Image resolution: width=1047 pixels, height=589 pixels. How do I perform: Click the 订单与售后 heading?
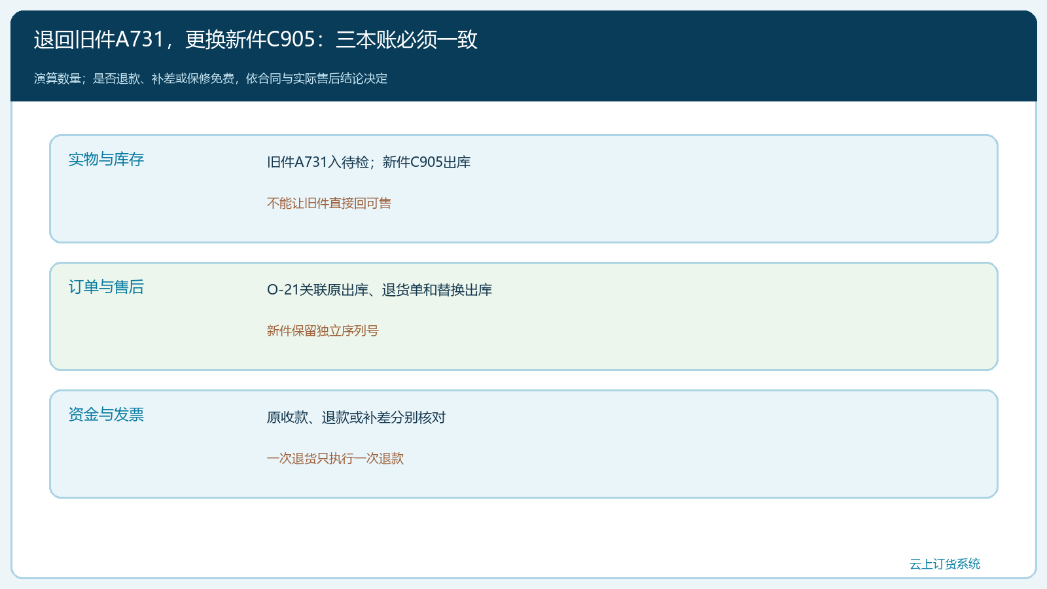(x=106, y=287)
